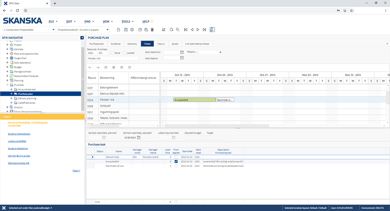Click the magnifying glass search icon
This screenshot has height=211, width=390.
coord(178,30)
